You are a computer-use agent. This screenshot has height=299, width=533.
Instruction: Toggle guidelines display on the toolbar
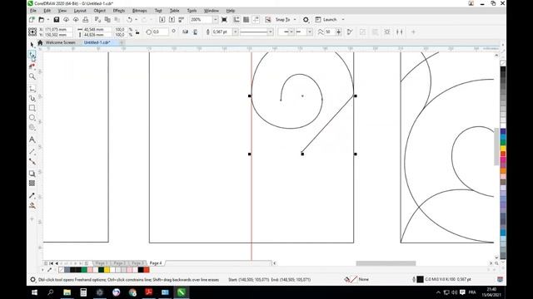256,20
